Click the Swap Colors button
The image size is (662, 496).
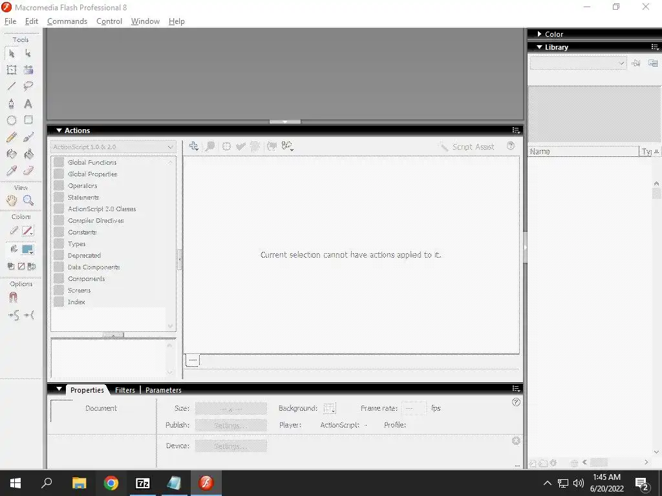tap(32, 266)
